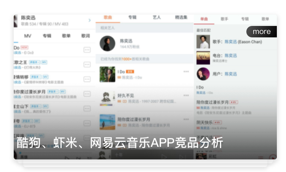Viewport: 286px width, 172px height.
Task: Select the 专辑 tab between 歌曲 and 艺人
Action: click(132, 17)
